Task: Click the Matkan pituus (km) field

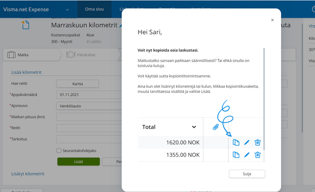Action: pos(89,117)
